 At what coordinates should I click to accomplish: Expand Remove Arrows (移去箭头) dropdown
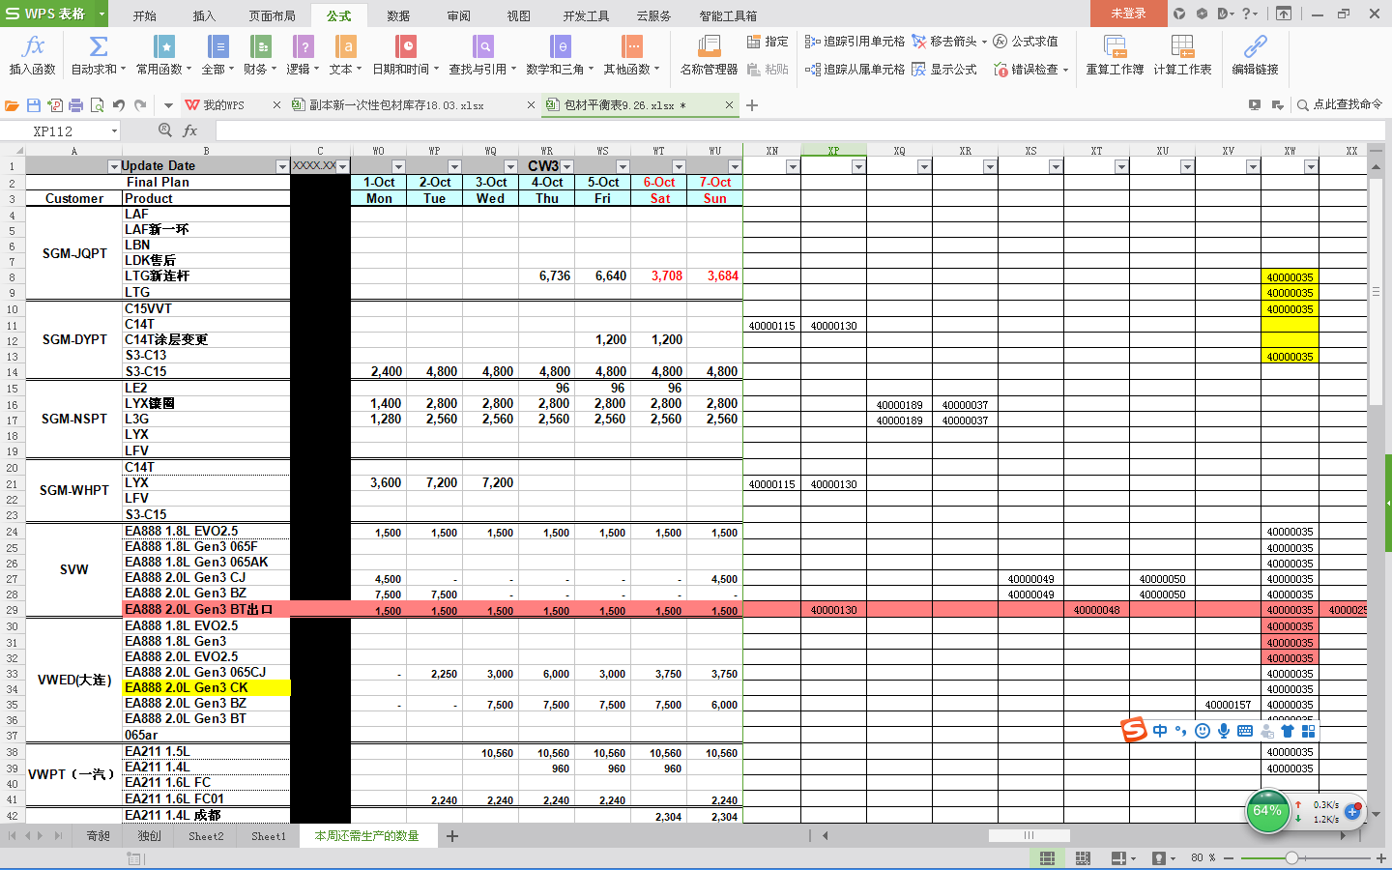984,42
